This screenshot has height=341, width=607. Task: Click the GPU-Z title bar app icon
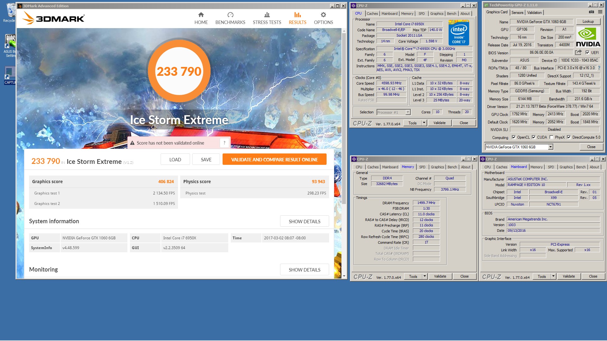pos(486,5)
